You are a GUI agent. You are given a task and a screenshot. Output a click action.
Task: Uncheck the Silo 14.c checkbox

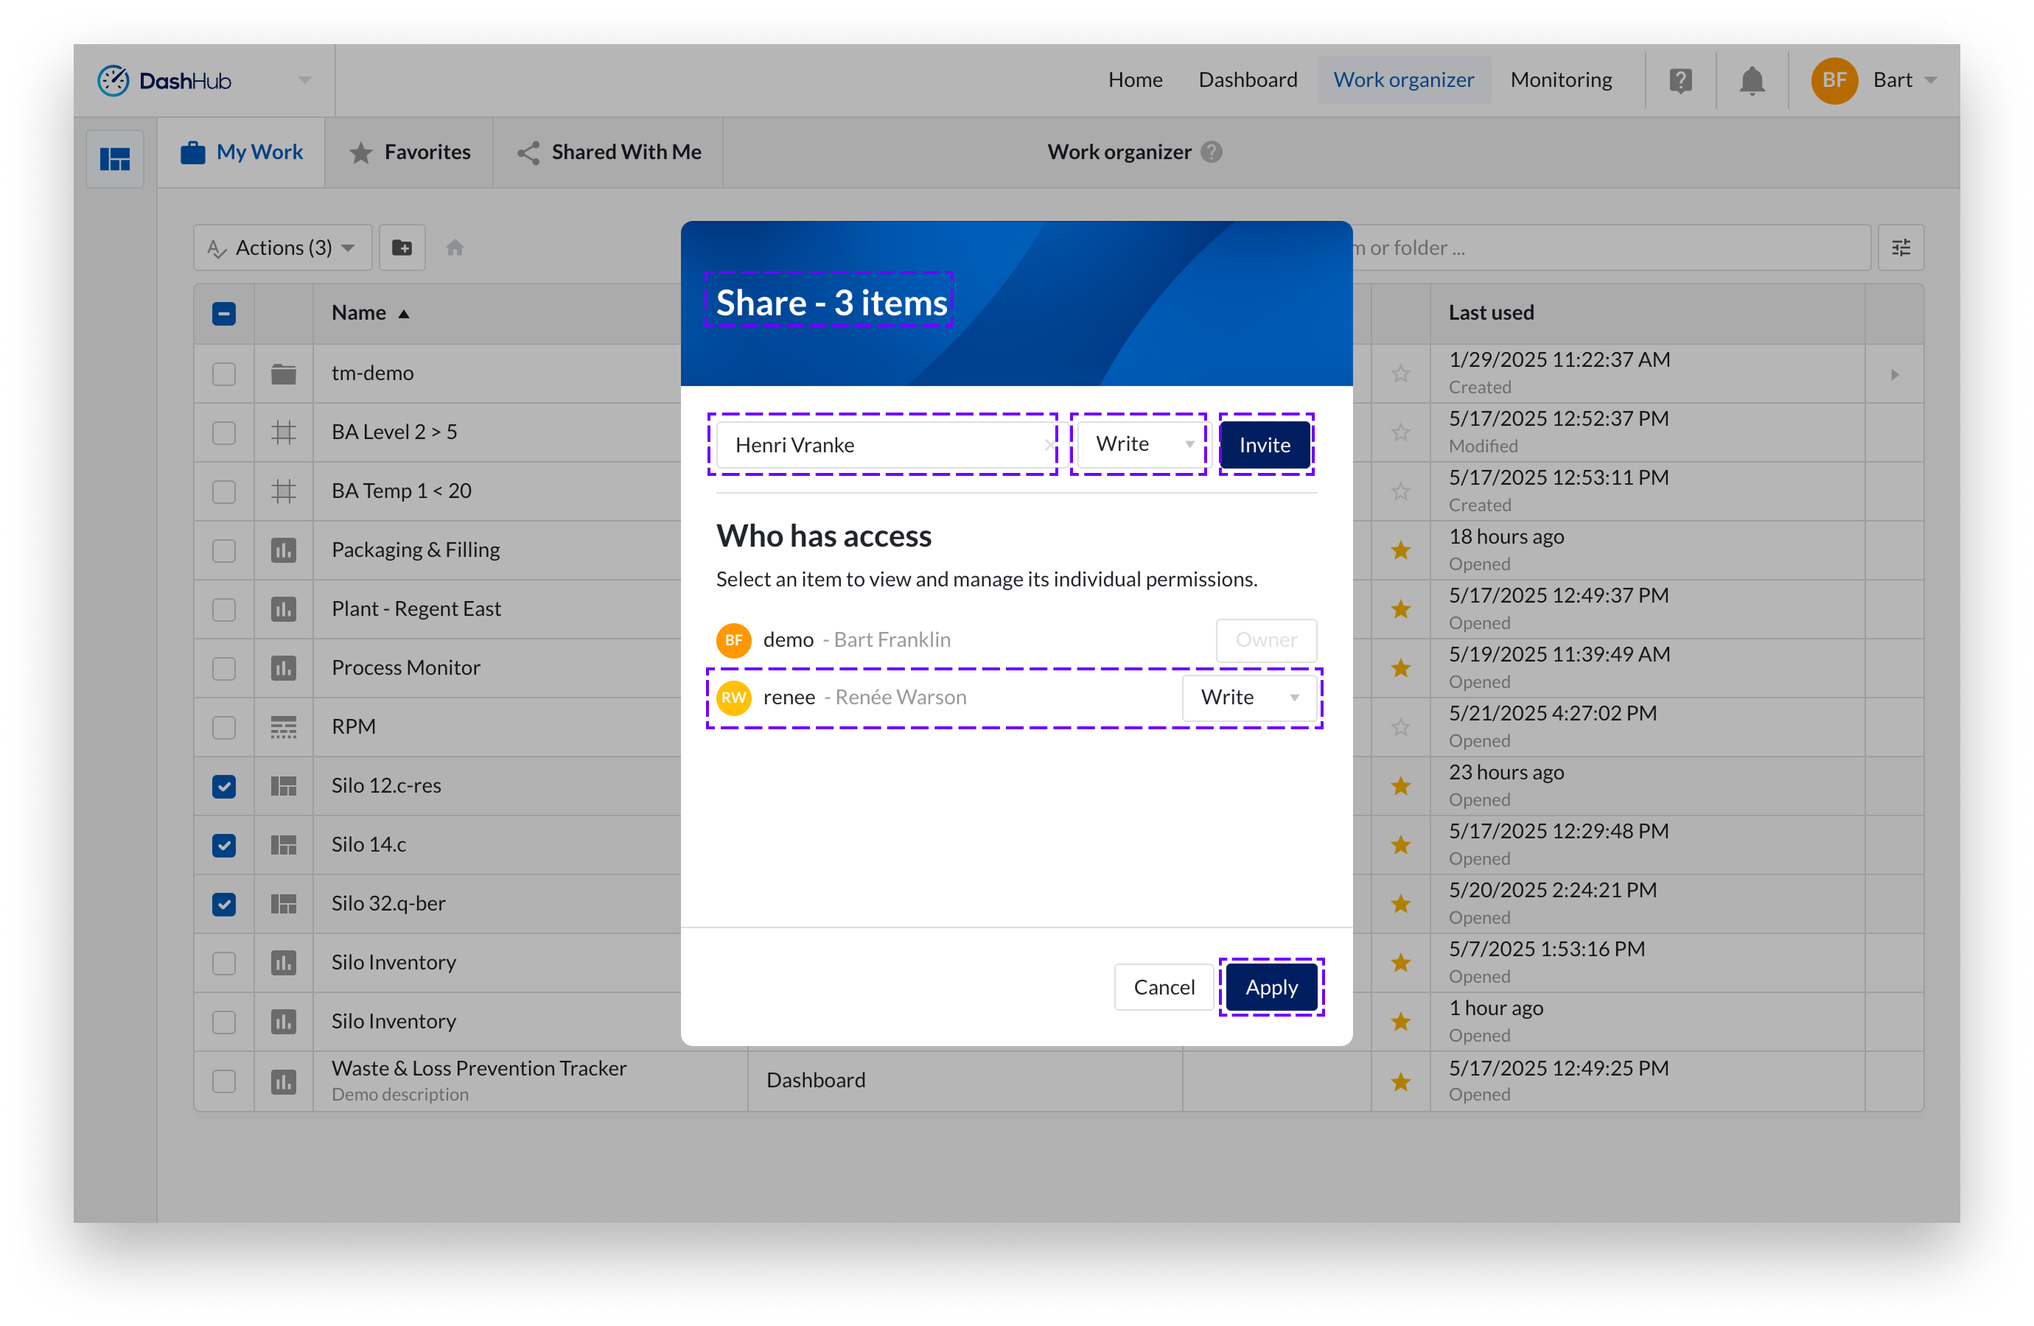coord(224,845)
